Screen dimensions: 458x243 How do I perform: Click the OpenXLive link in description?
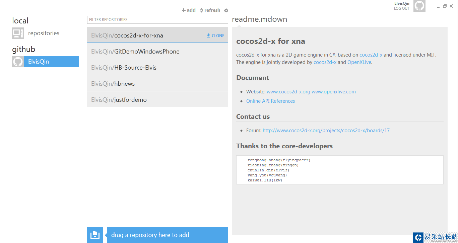point(359,62)
